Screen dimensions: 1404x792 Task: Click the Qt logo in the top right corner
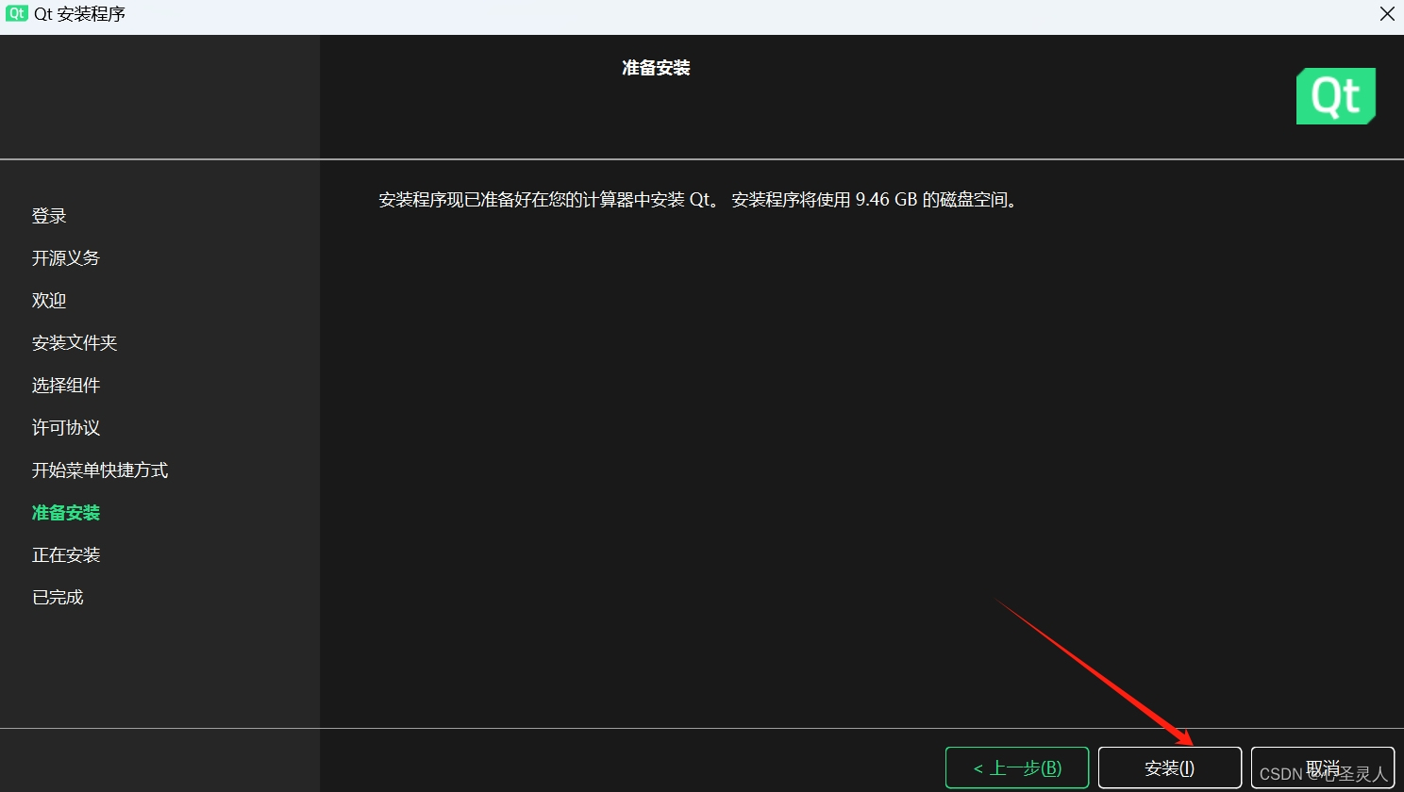pyautogui.click(x=1335, y=95)
